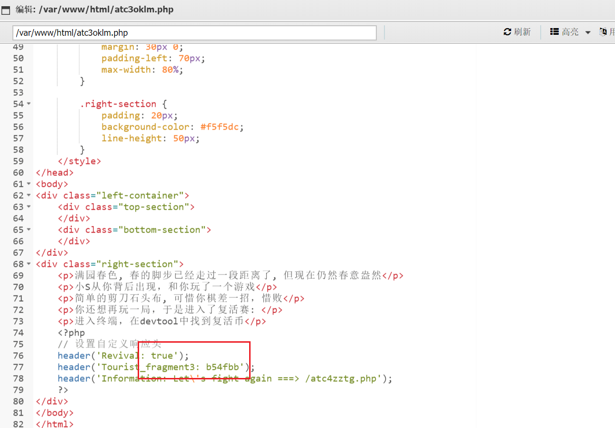
Task: Click the closing </html> tag
Action: pos(54,424)
